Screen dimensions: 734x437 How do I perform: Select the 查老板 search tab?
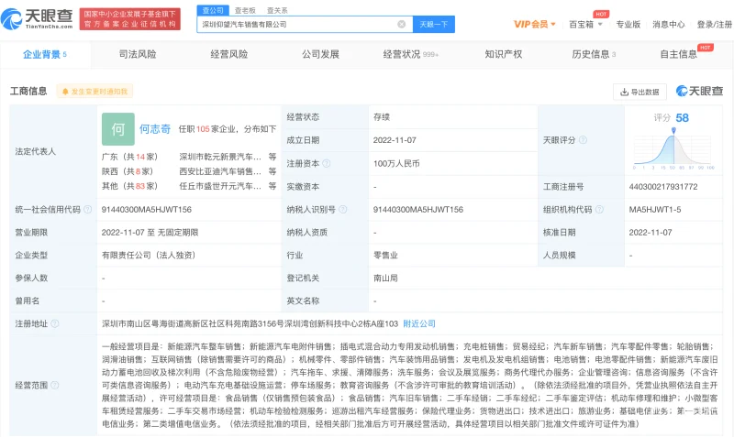tap(245, 10)
